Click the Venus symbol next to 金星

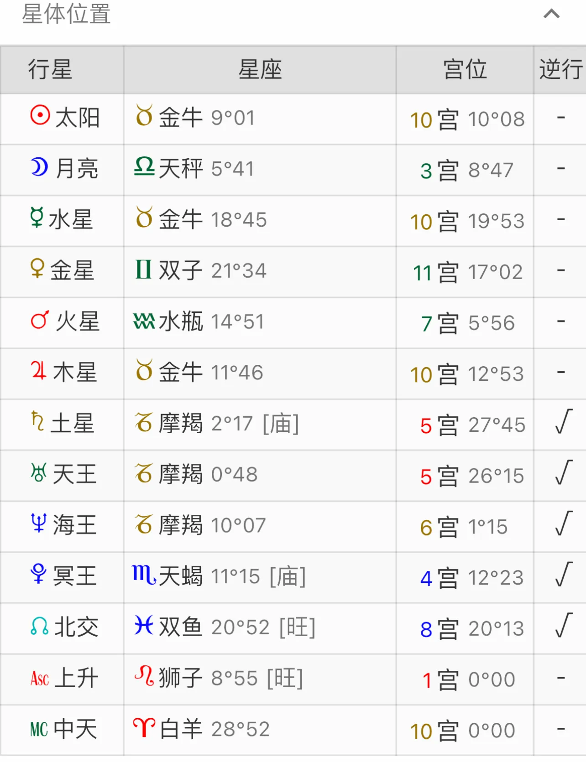(x=37, y=269)
